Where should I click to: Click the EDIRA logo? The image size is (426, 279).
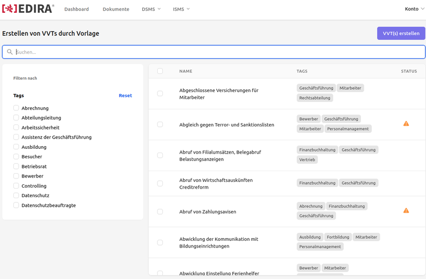coord(28,9)
